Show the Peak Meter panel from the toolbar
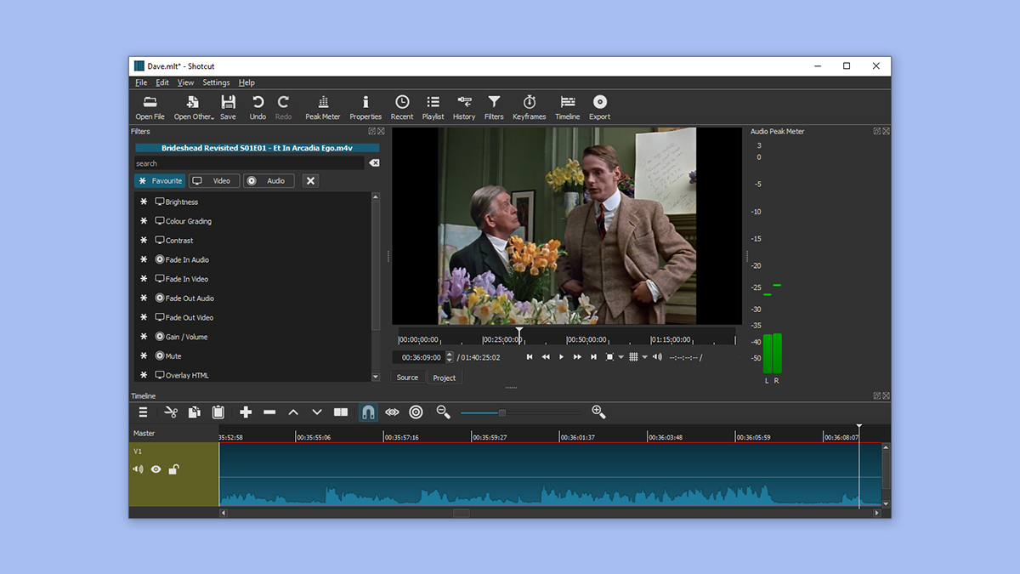Viewport: 1020px width, 574px height. point(323,107)
